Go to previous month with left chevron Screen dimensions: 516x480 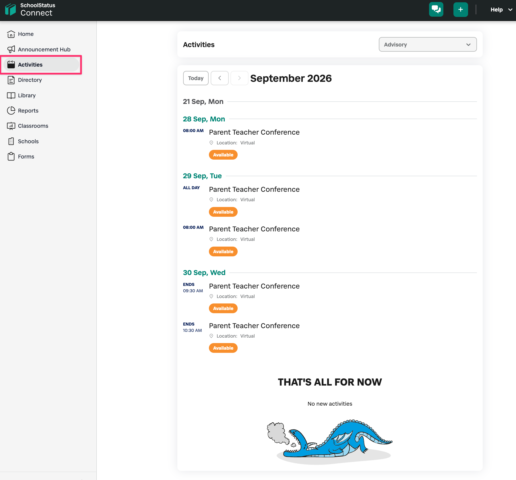[220, 78]
